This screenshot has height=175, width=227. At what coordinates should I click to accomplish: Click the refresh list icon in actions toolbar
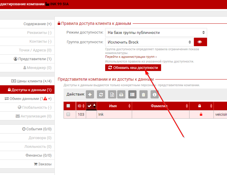pyautogui.click(x=101, y=94)
